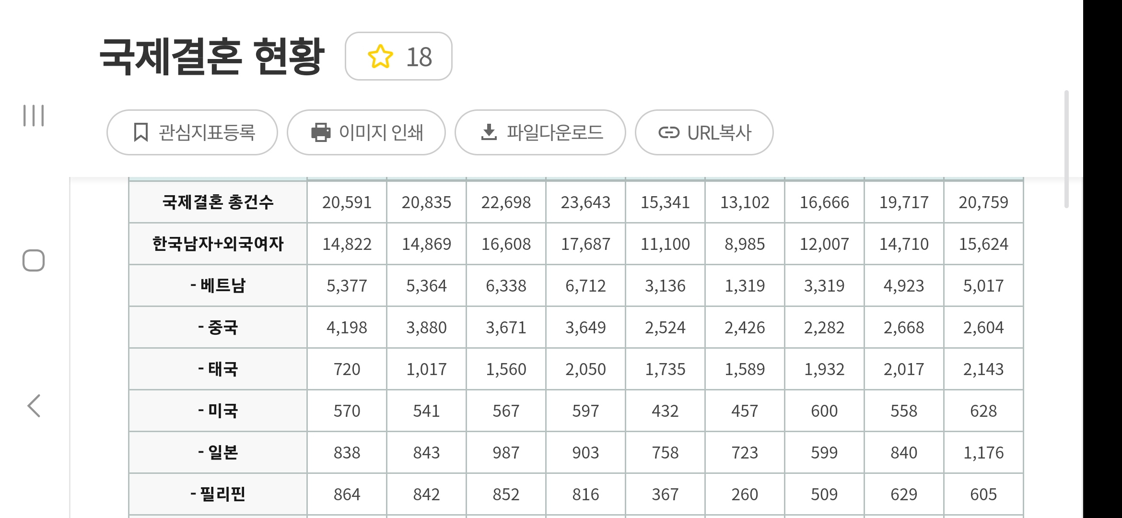
Task: Tap the Android home button icon
Action: point(34,260)
